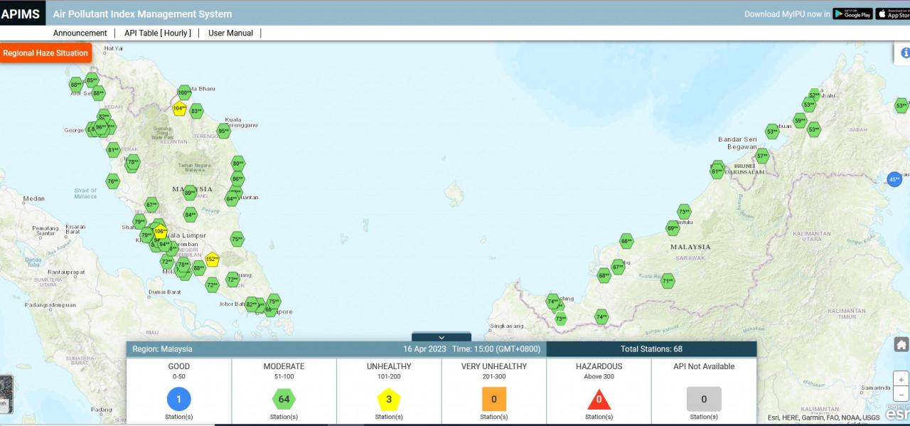Click the 84 station hexagon

190,214
